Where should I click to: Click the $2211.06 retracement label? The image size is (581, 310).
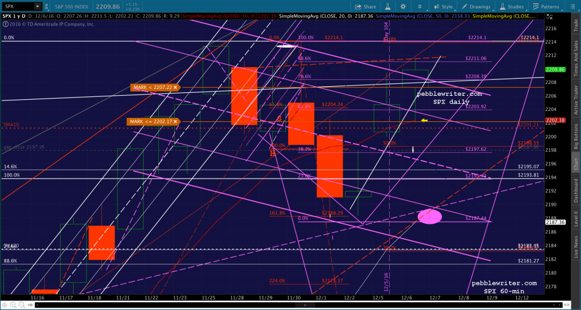(476, 58)
